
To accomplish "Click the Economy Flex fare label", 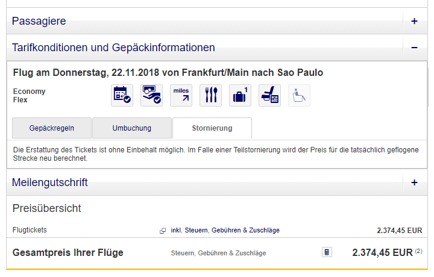I will [x=29, y=96].
